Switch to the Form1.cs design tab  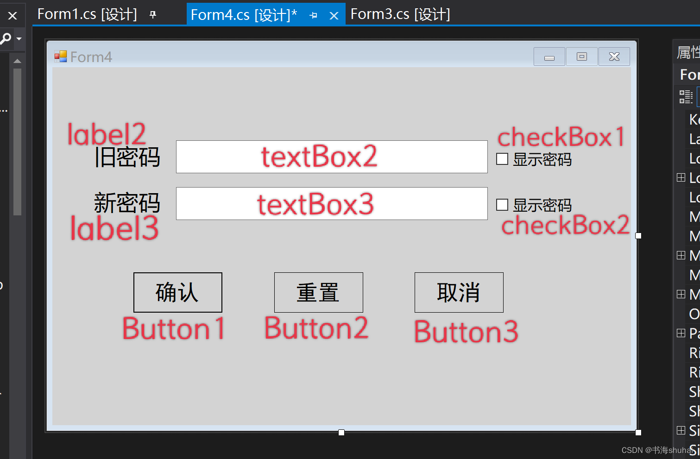coord(87,14)
